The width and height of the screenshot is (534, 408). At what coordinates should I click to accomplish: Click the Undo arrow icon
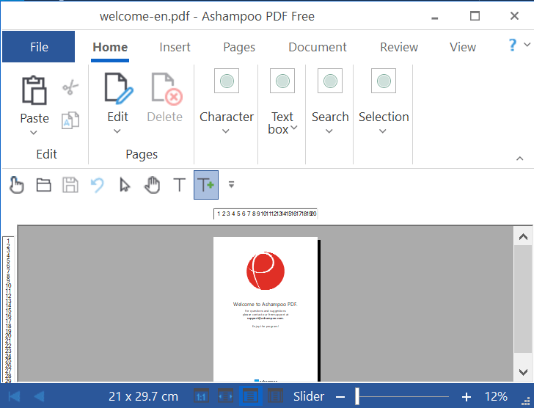click(98, 185)
